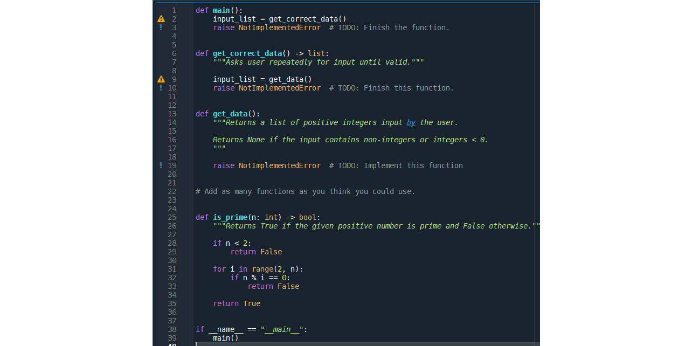This screenshot has height=346, width=692.
Task: Select the highlighted underlined word 'by' in docstring
Action: click(411, 122)
